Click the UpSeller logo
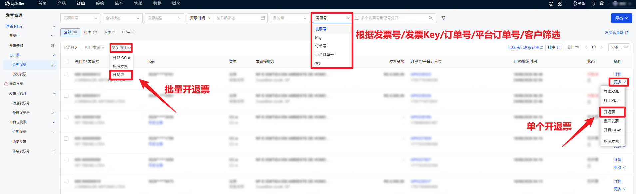This screenshot has height=194, width=636. [14, 4]
